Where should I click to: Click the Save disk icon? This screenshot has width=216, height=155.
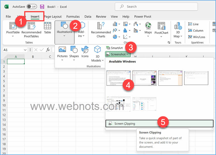point(42,7)
